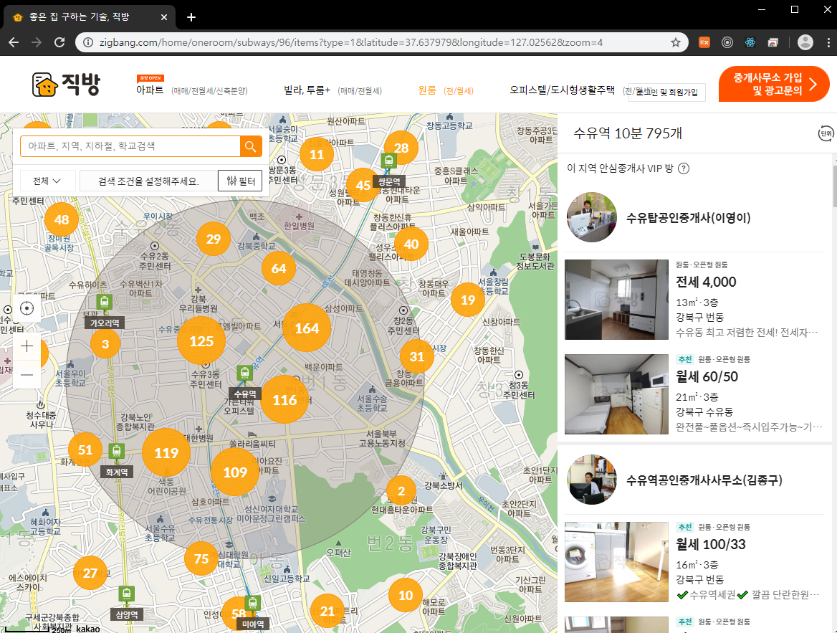Click the 48 listings cluster
The height and width of the screenshot is (633, 837).
click(62, 219)
